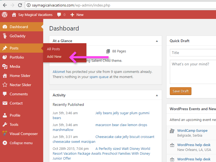Open the Contact menu item

point(22,103)
